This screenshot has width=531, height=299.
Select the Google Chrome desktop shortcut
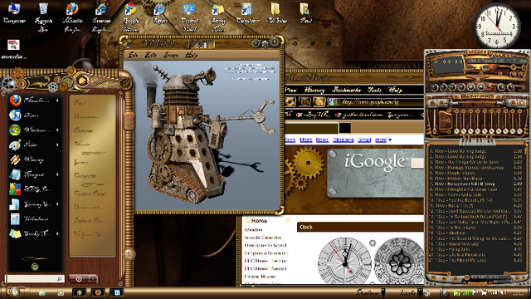point(131,17)
